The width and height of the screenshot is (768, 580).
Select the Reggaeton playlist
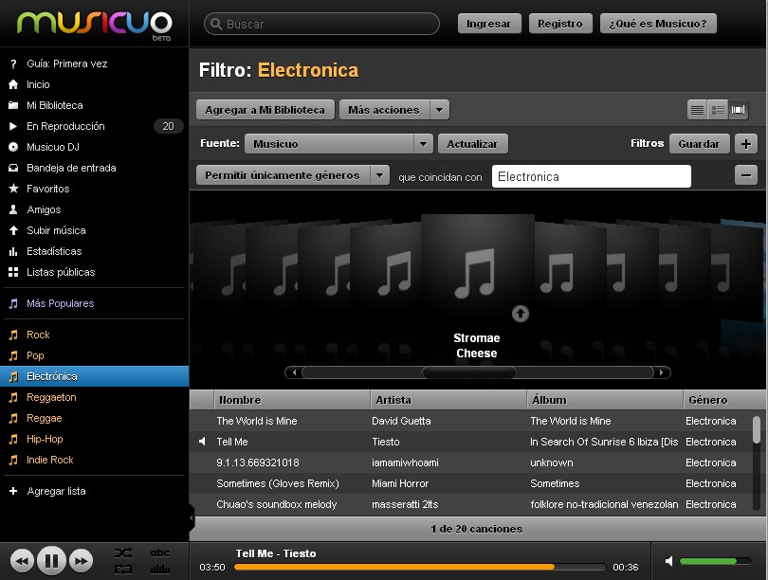coord(95,397)
